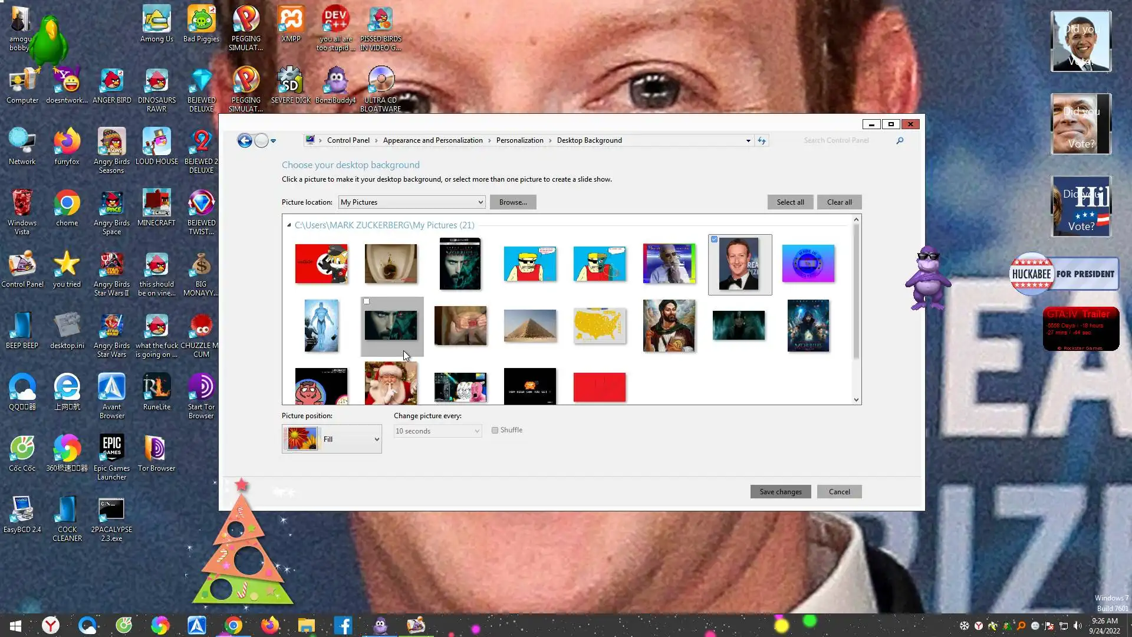
Task: Navigate to Control Panel breadcrumb item
Action: (348, 140)
